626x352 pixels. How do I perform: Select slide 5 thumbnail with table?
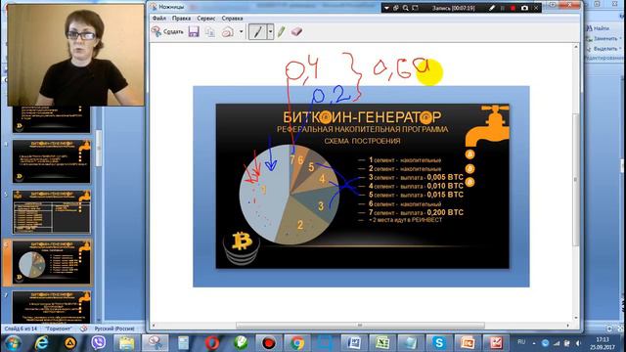[x=51, y=211]
